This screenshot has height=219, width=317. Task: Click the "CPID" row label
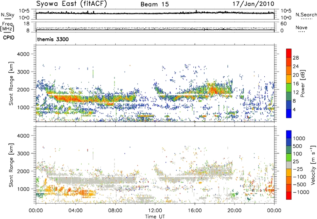click(x=9, y=38)
